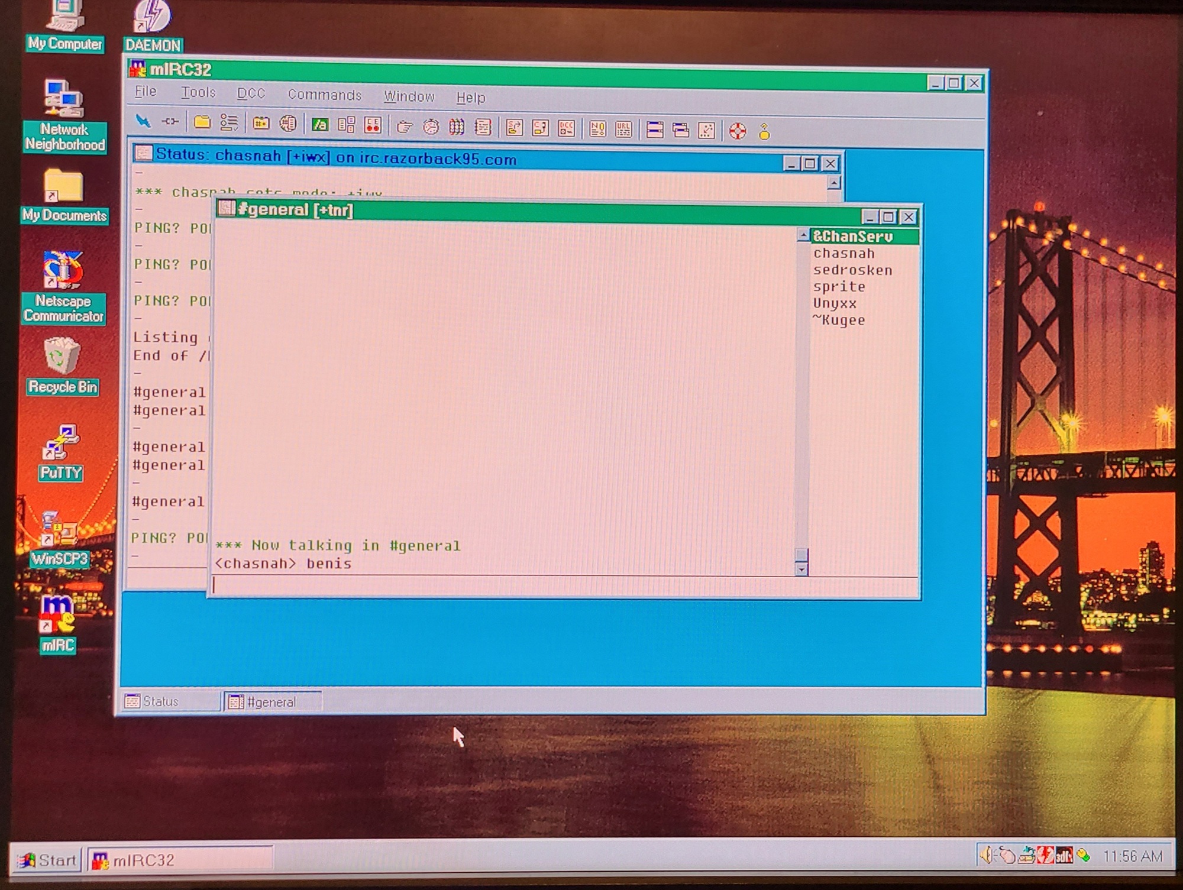Open the Aliases editor (/a) toolbar icon

pos(320,124)
